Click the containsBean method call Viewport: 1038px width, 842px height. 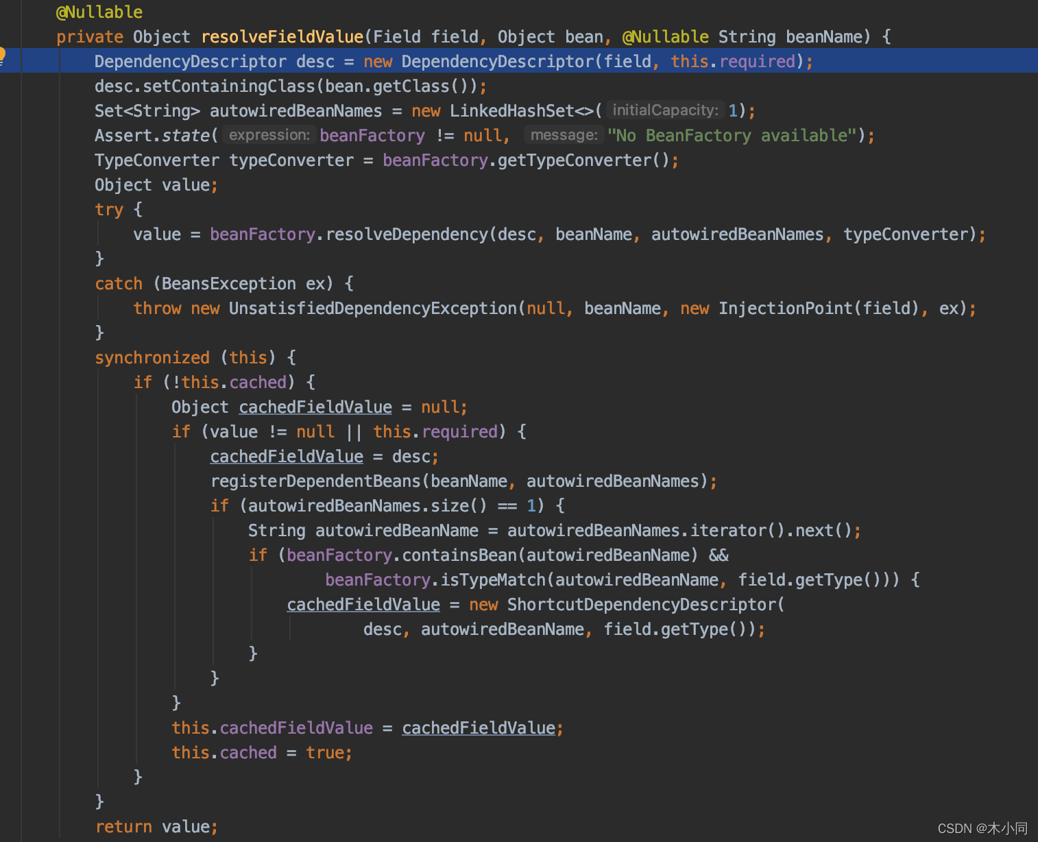(459, 555)
